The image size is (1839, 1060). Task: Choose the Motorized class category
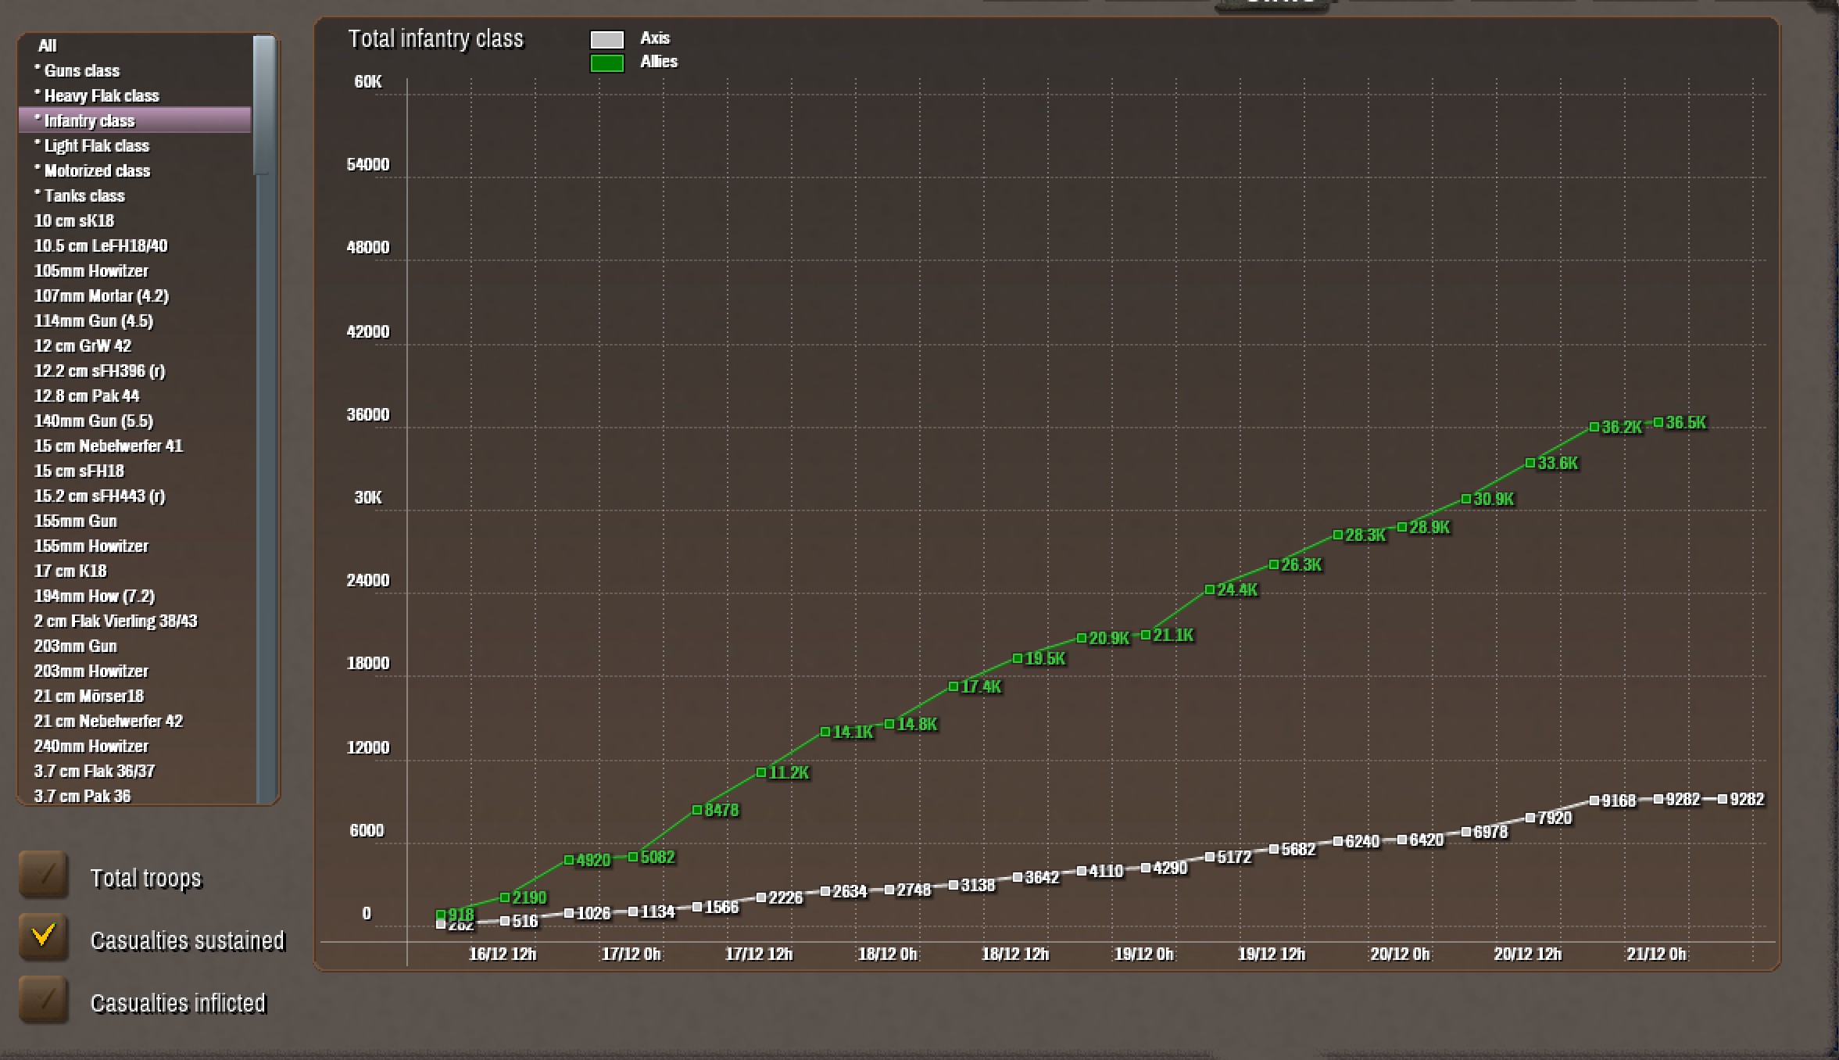[97, 170]
